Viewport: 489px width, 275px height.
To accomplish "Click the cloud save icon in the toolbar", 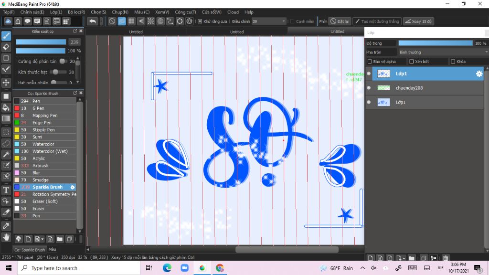I will tap(8, 21).
